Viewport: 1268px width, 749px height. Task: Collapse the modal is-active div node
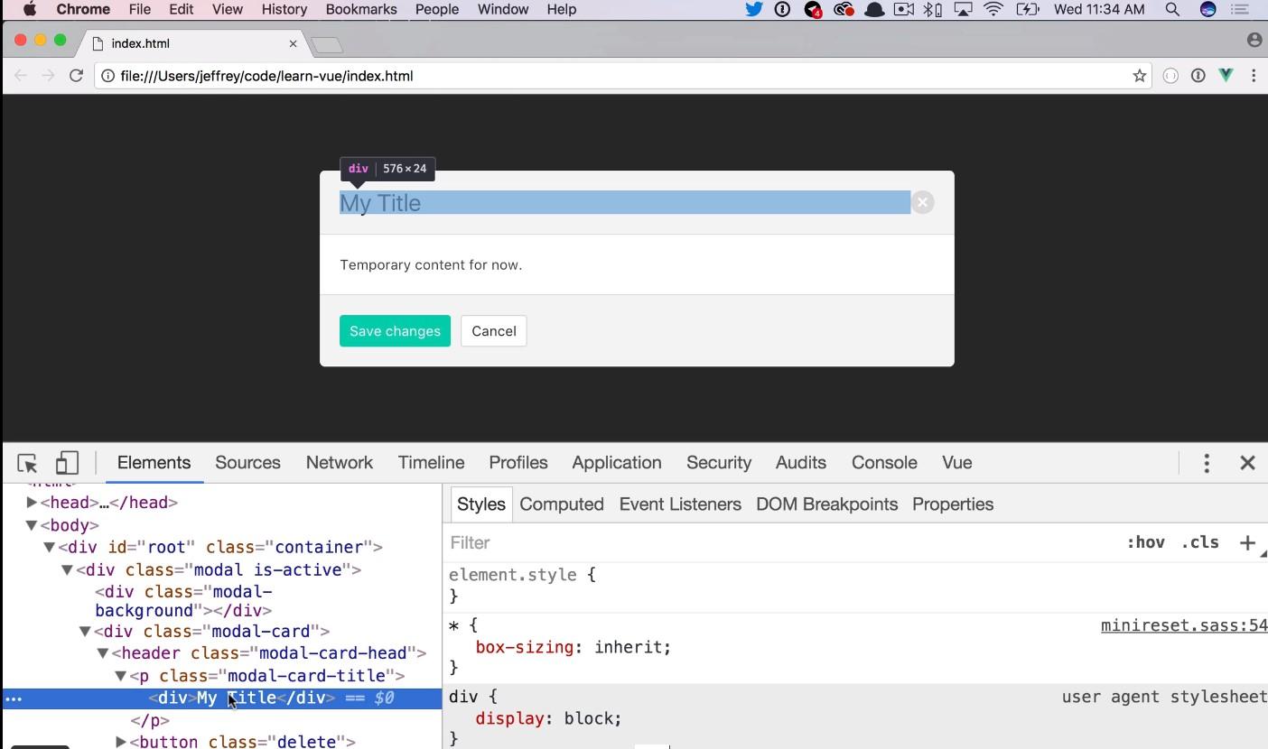(x=67, y=570)
